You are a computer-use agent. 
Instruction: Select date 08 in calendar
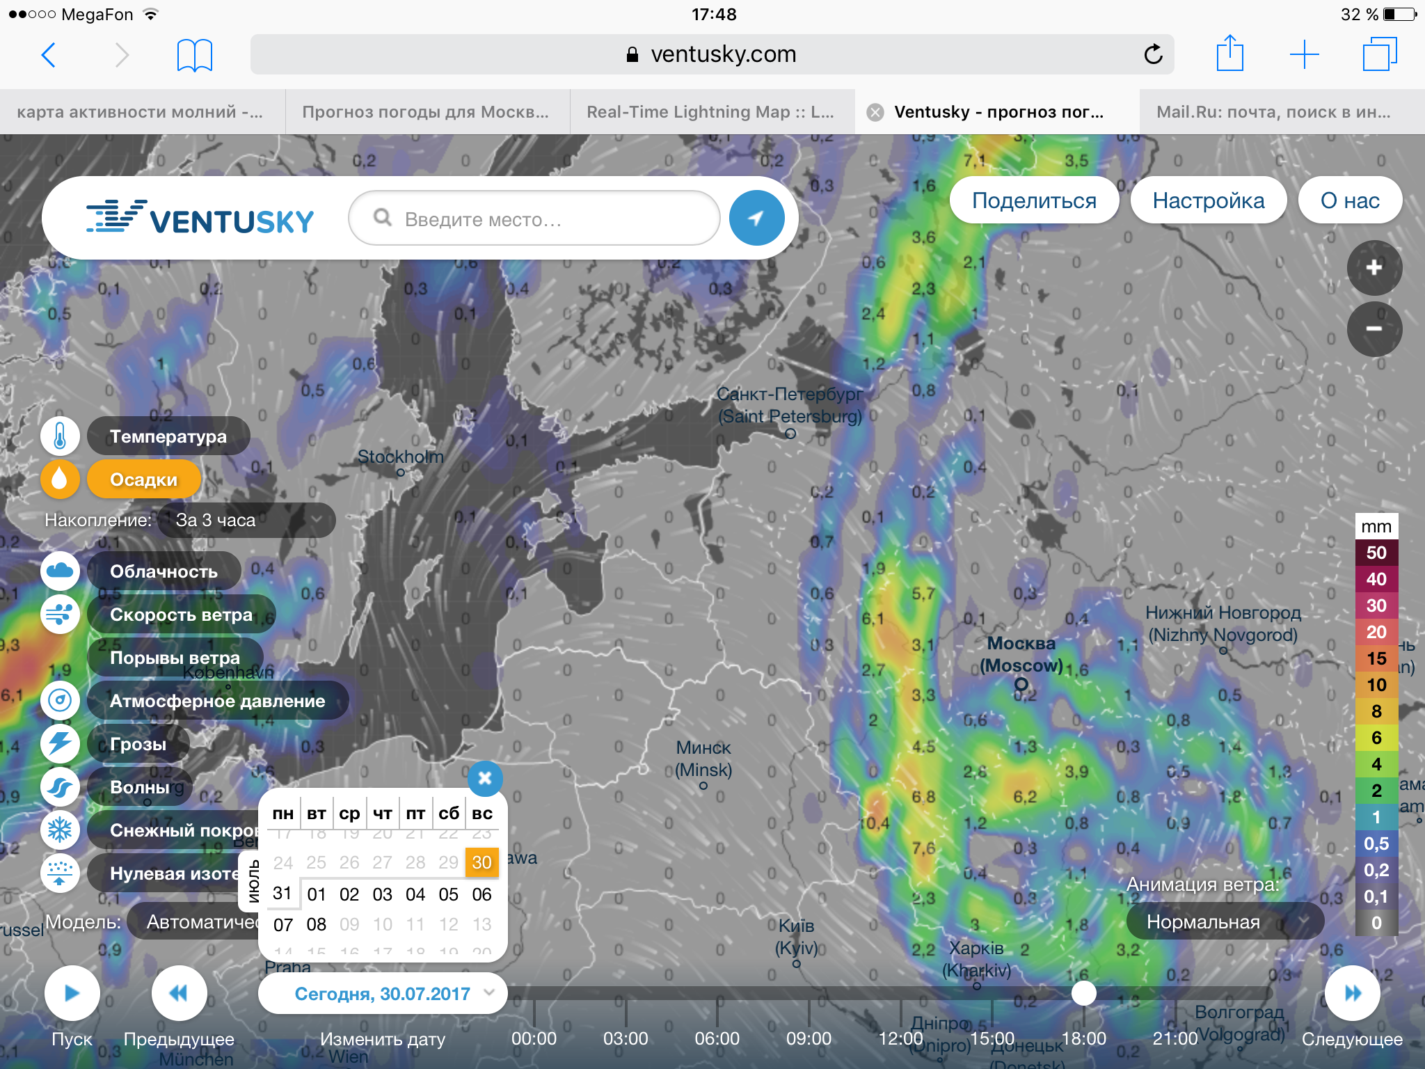(316, 924)
